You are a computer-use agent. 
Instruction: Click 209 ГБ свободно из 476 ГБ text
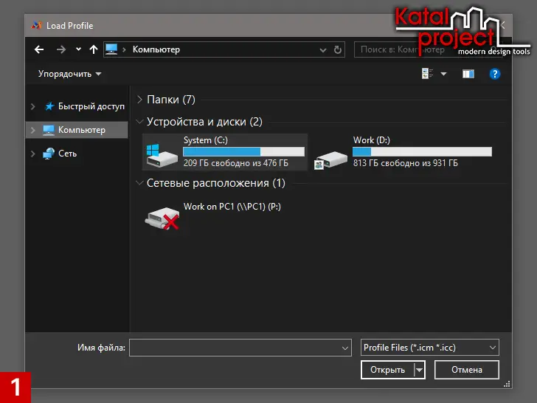(x=235, y=163)
